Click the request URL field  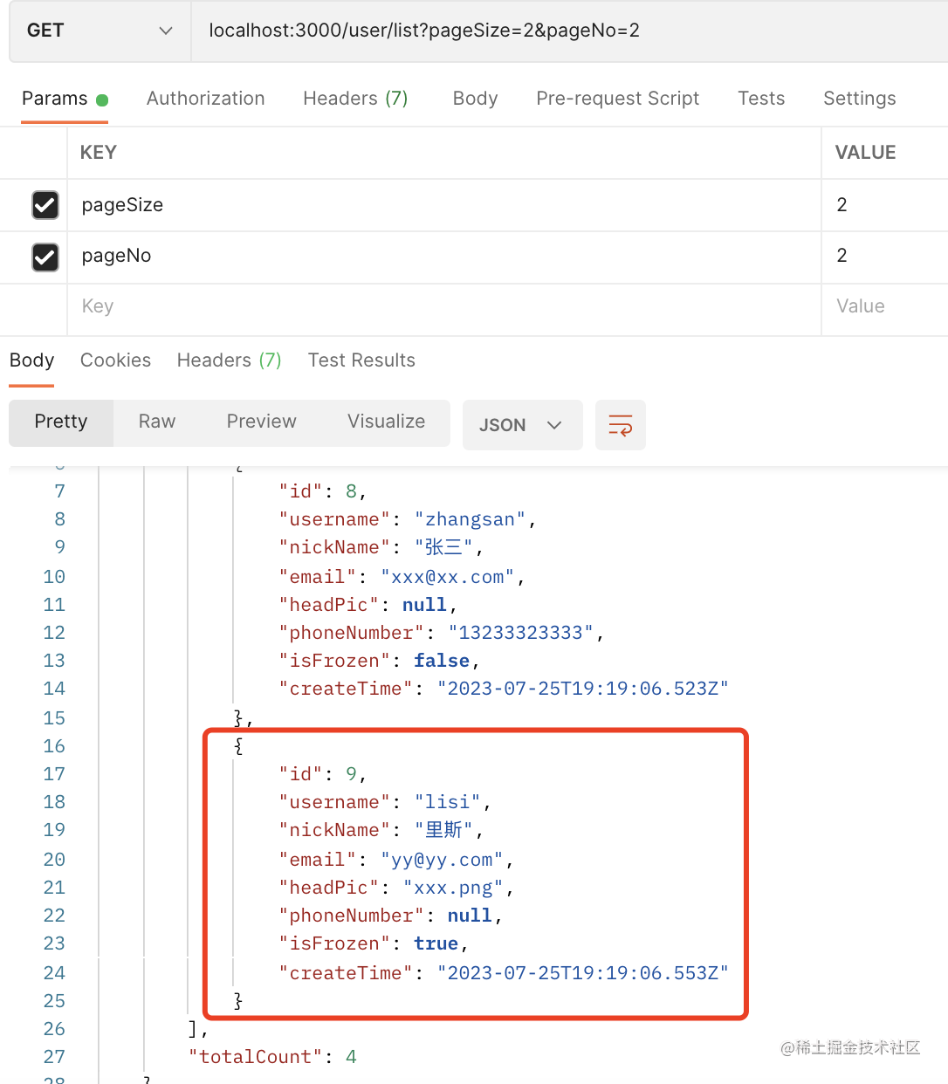click(x=567, y=31)
